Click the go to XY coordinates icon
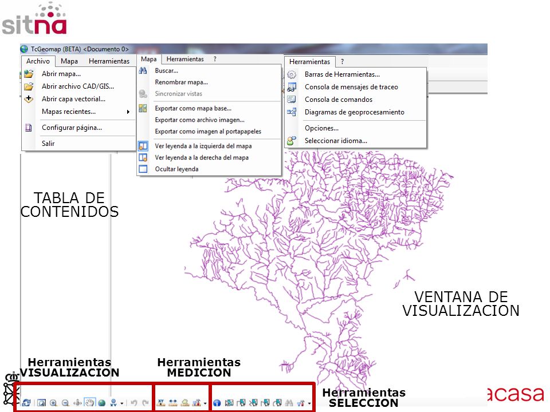 point(113,403)
